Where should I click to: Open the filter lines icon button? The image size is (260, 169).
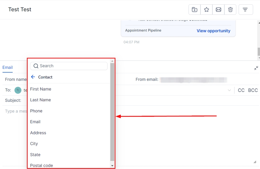[x=246, y=10]
